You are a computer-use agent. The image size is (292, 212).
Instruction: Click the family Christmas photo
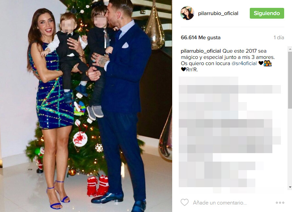click(86, 106)
